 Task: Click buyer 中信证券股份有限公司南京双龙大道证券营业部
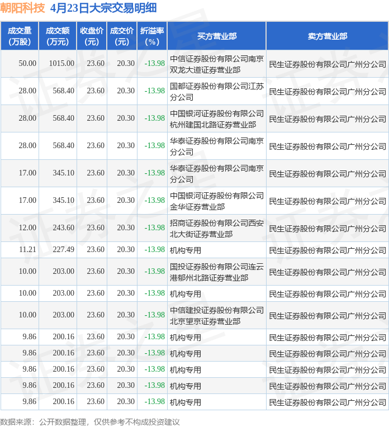point(216,64)
